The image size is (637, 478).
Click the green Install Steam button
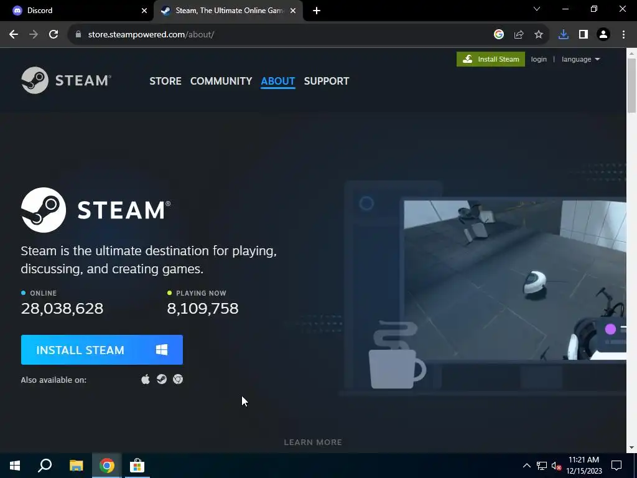[491, 59]
